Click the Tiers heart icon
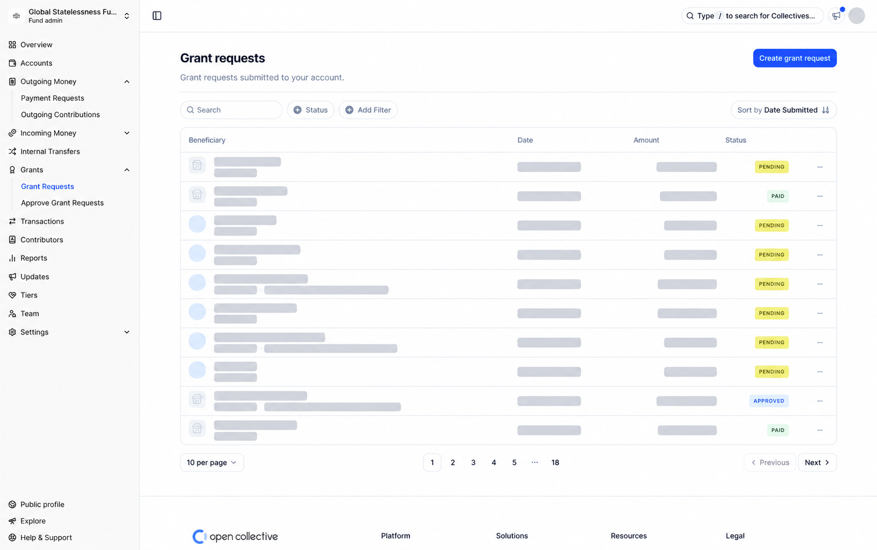Screen dimensions: 877x550 (12, 295)
